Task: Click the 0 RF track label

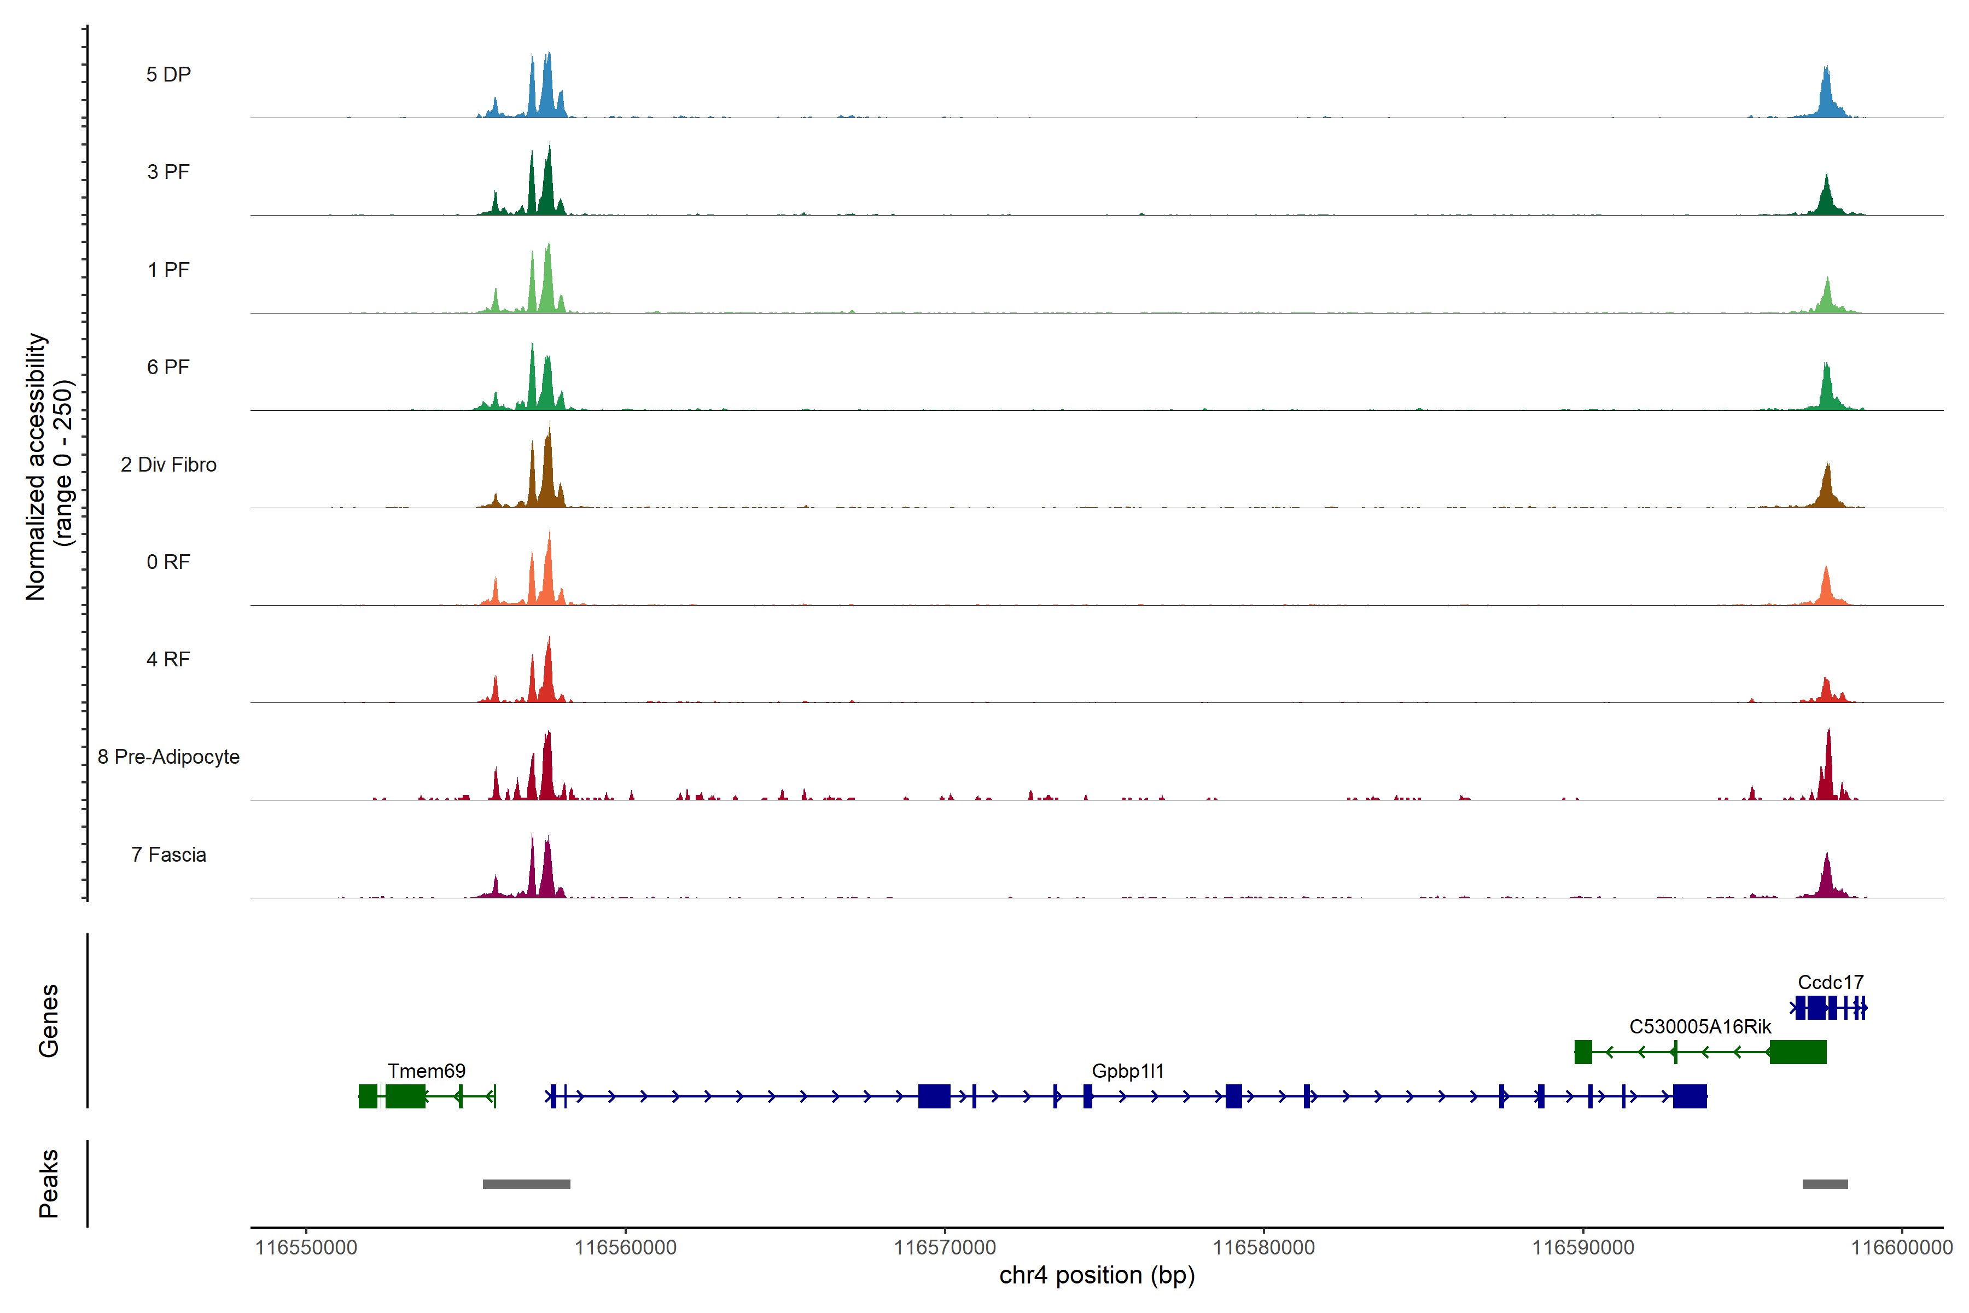Action: (x=168, y=562)
